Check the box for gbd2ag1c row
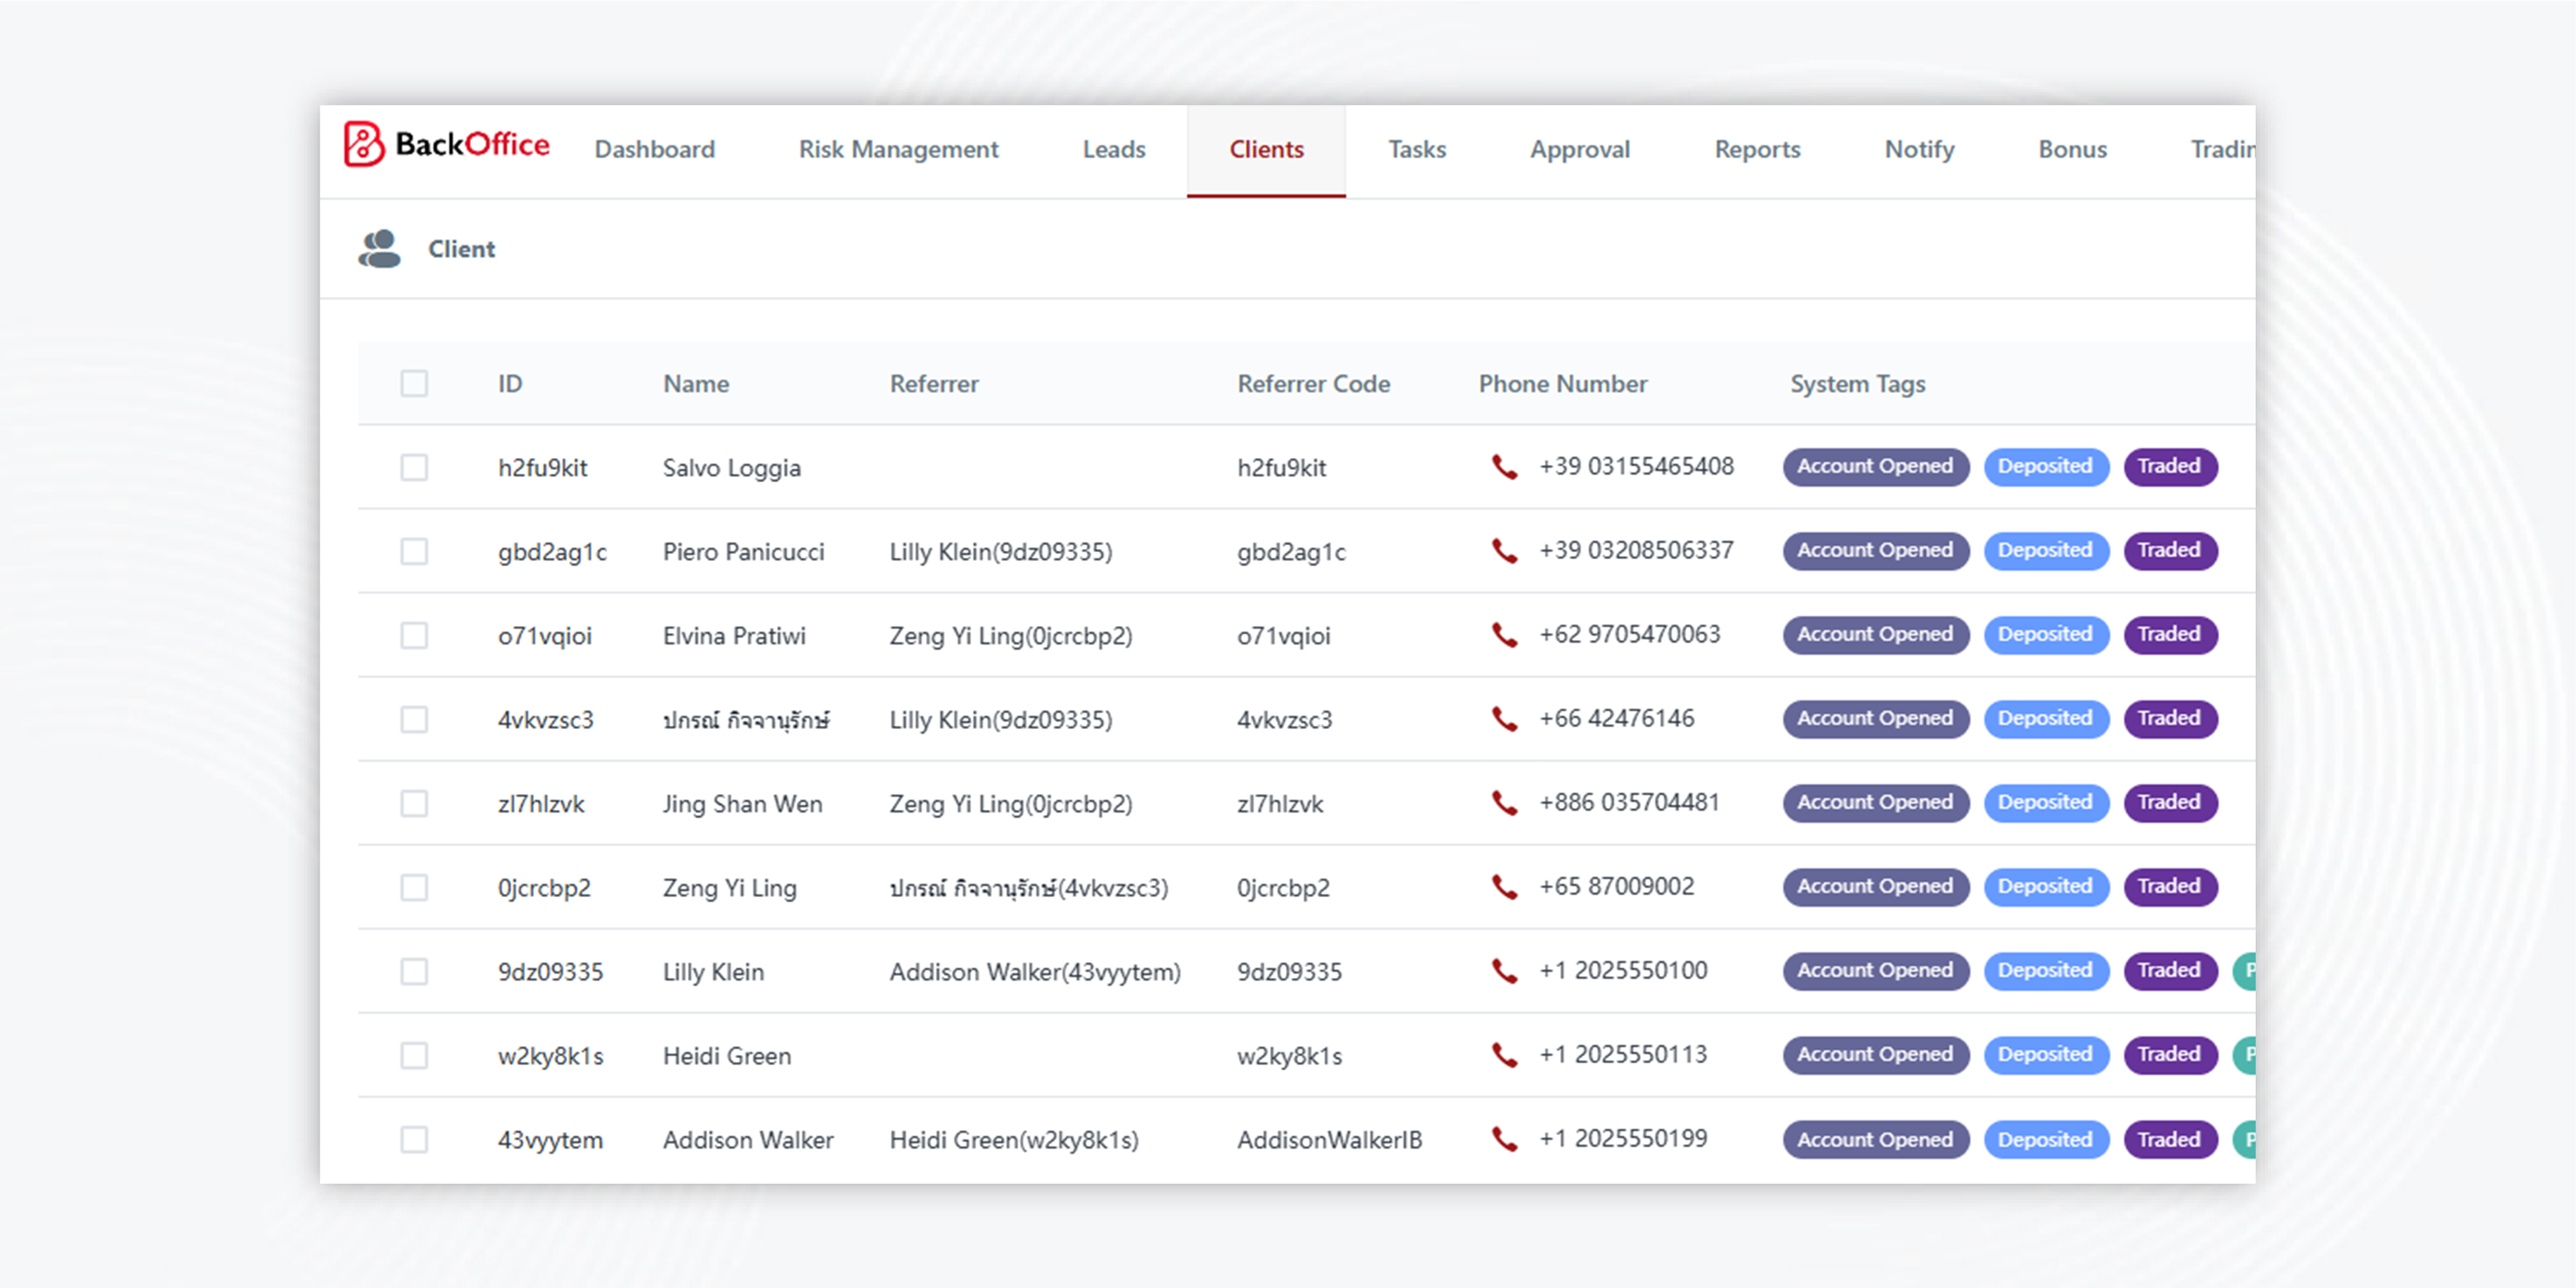This screenshot has width=2576, height=1288. (414, 552)
